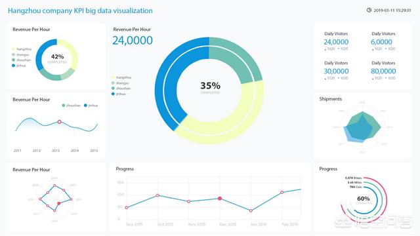Select the highlighted 2013 point on line chart
Image resolution: width=420 pixels, height=236 pixels.
coord(60,122)
